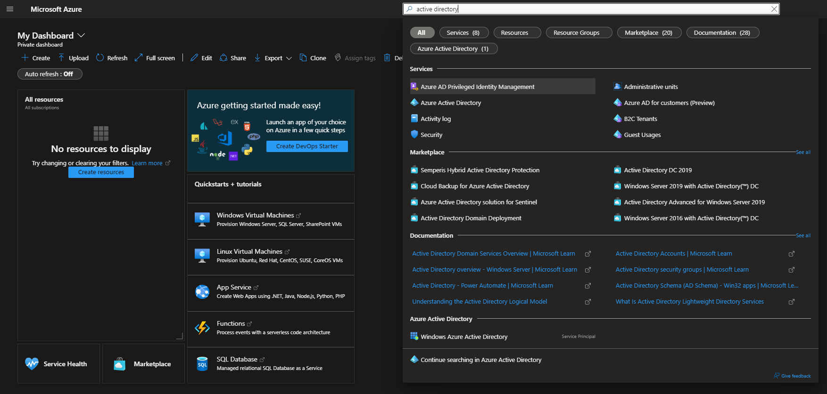Select the Documentation (28) filter
Screen dimensions: 827x394
723,32
